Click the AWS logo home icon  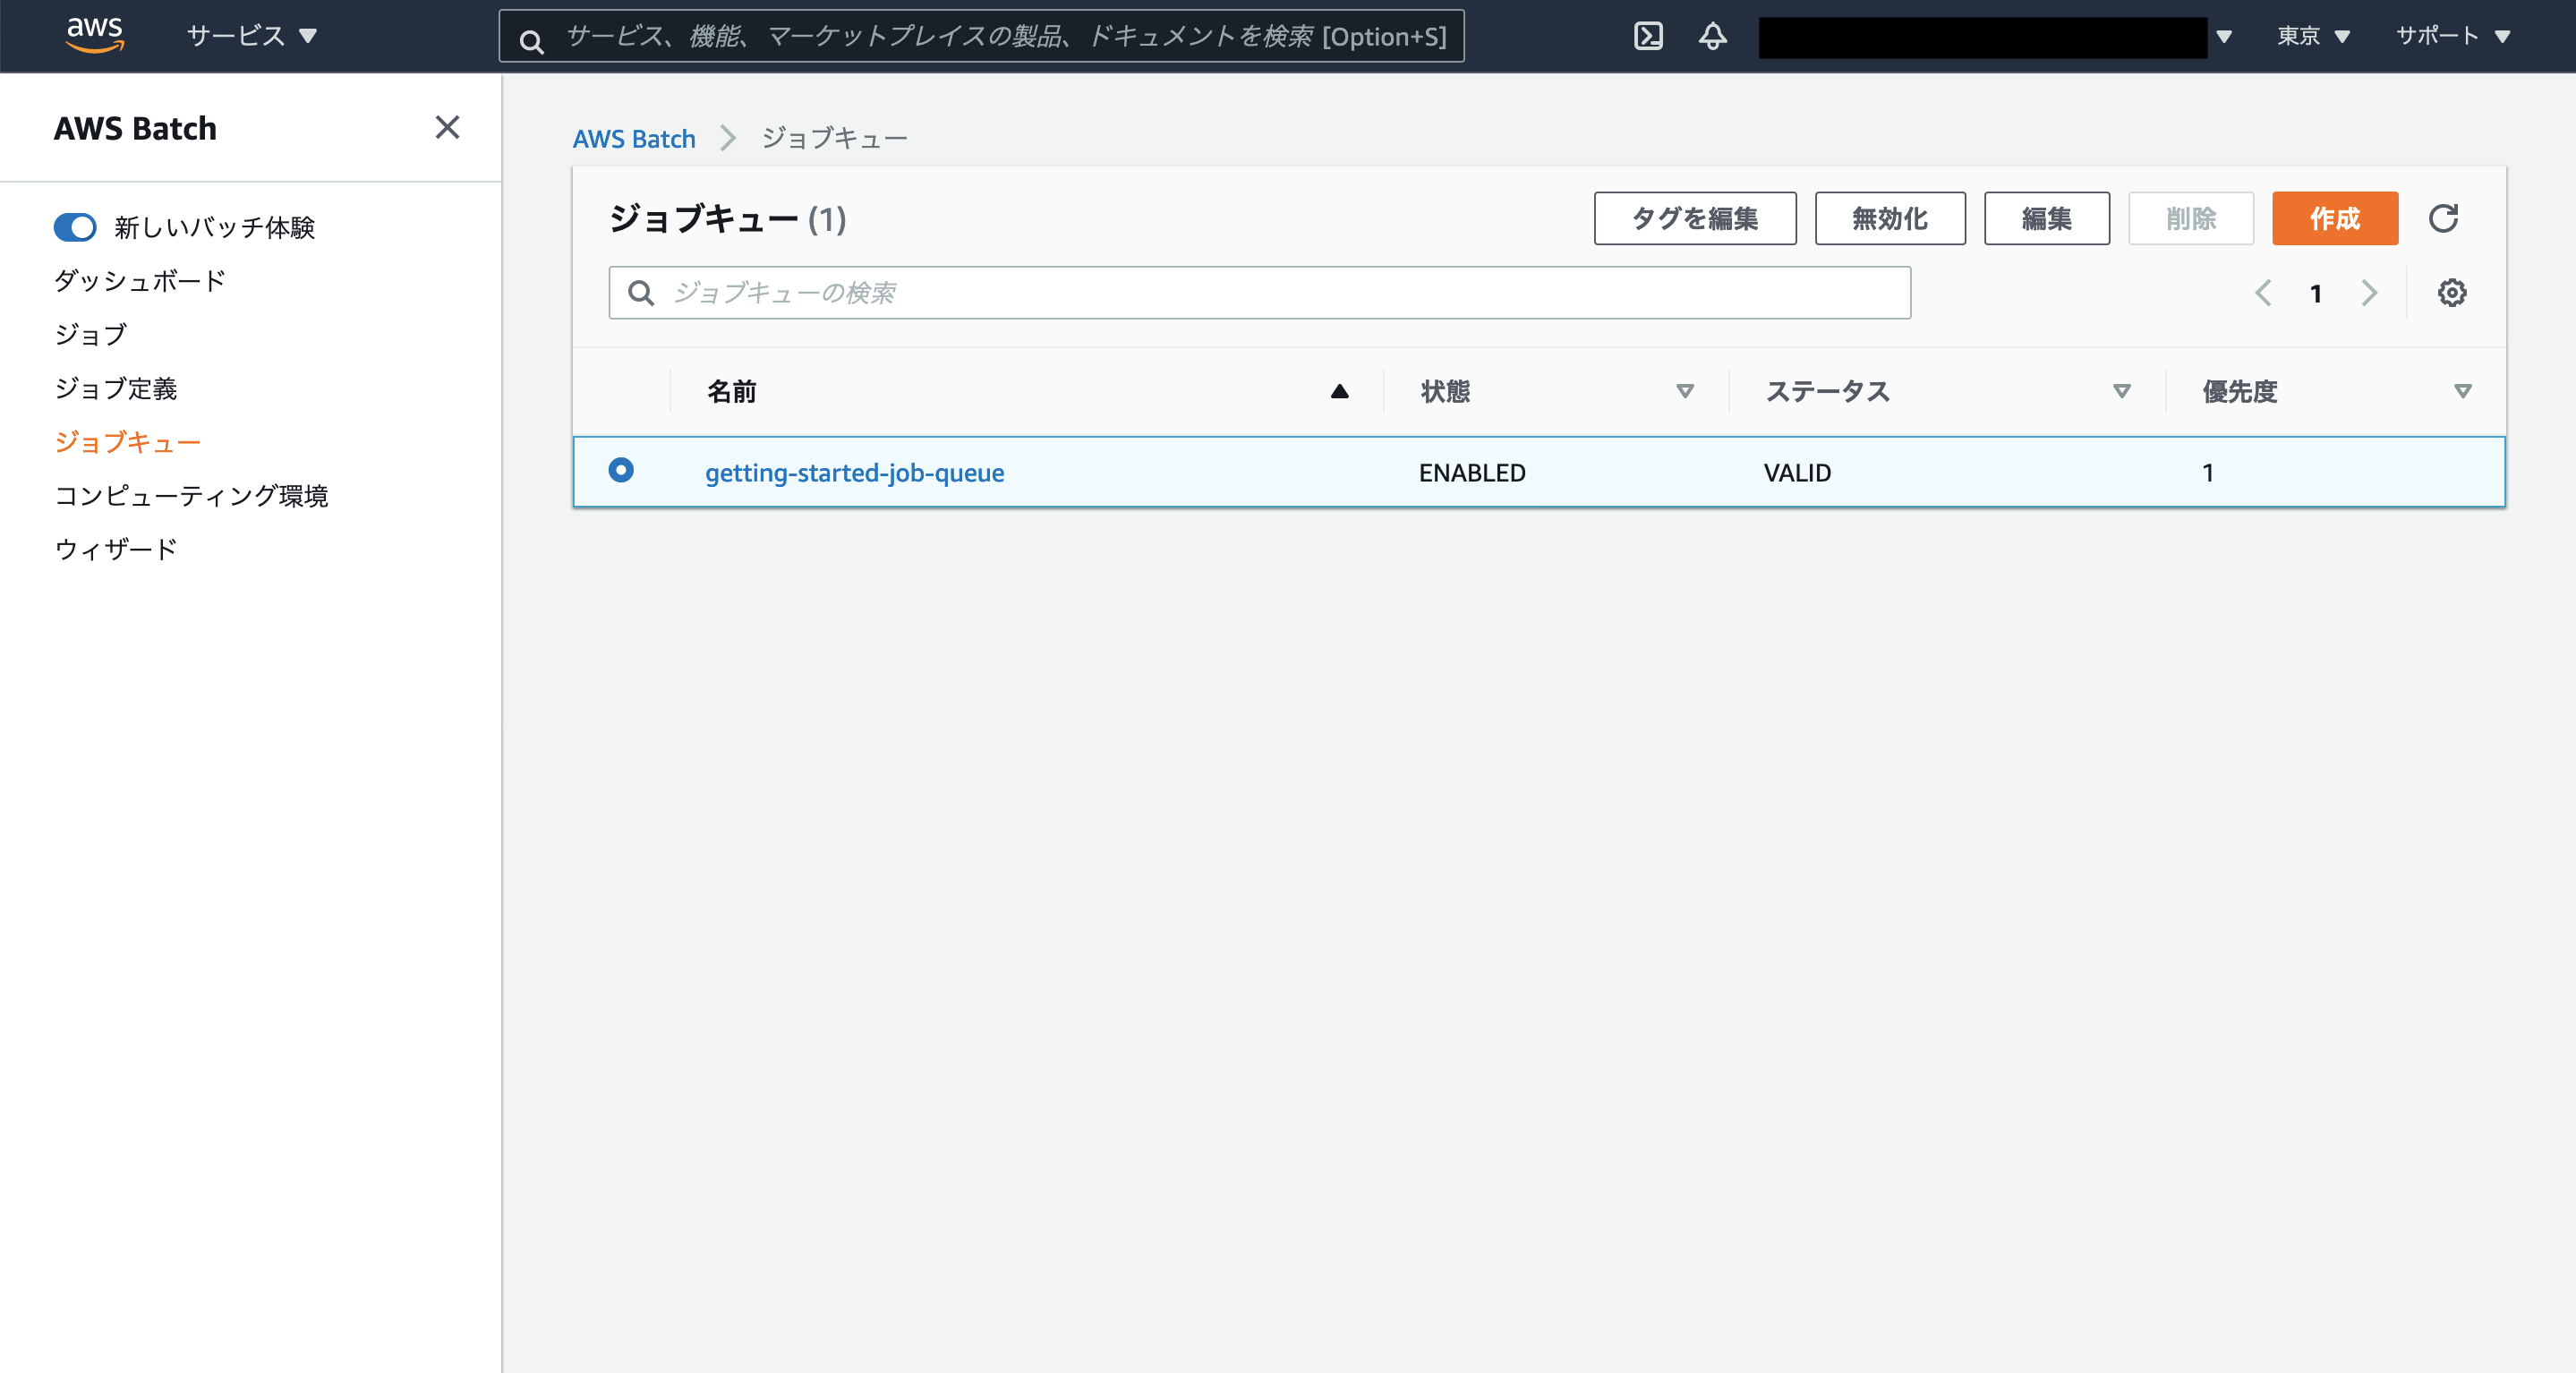(95, 35)
